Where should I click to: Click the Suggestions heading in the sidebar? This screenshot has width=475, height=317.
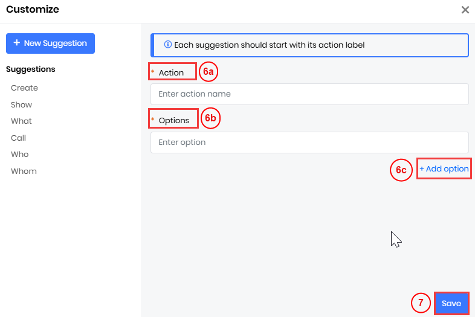[30, 69]
